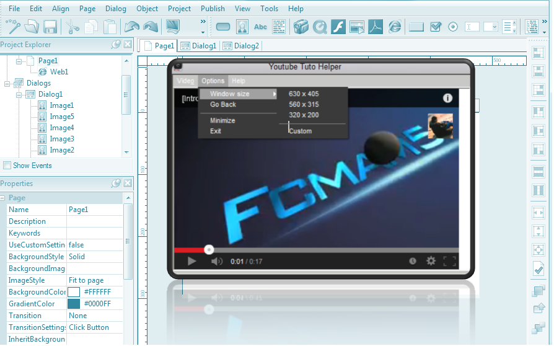
Task: Insert a Flash object
Action: (x=338, y=27)
